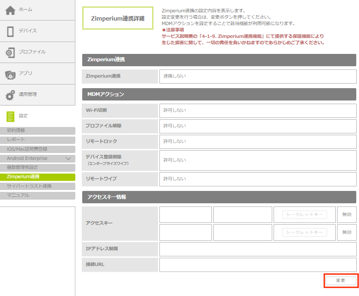The height and width of the screenshot is (296, 359).
Task: Click the IPアドレス制限 field
Action: [x=258, y=249]
